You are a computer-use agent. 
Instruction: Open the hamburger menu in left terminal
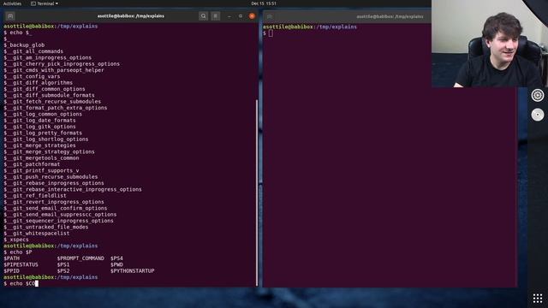(x=215, y=16)
